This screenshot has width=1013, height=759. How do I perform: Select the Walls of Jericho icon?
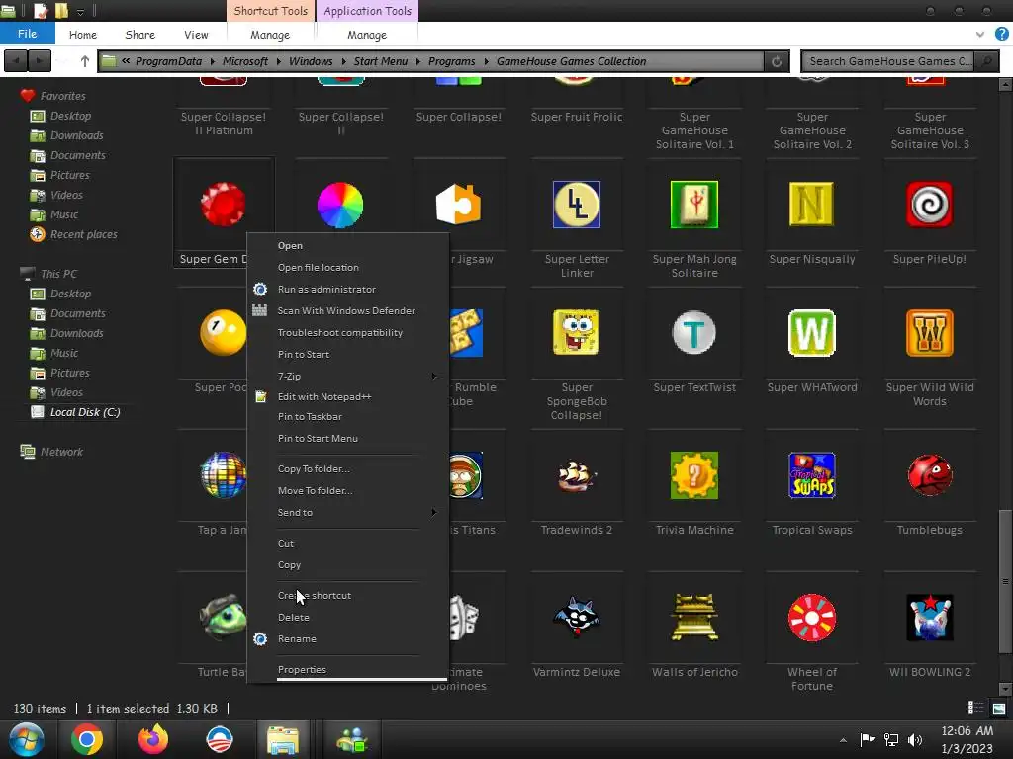pos(694,617)
